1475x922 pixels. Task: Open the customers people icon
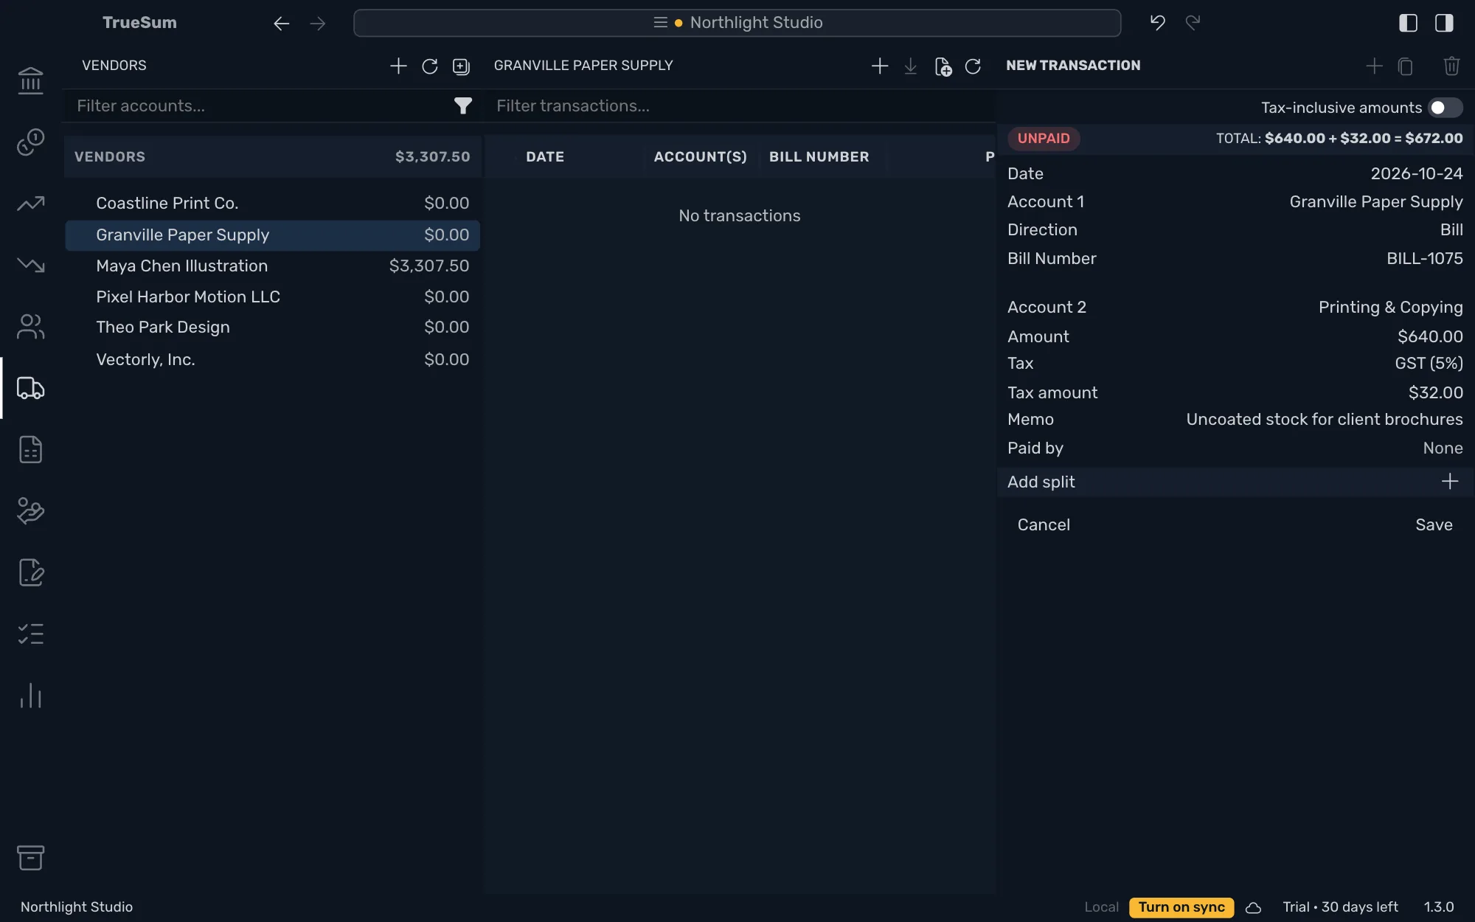pyautogui.click(x=30, y=327)
